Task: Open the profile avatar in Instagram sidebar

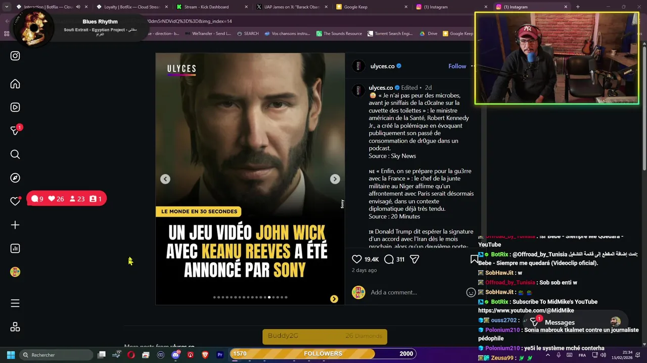Action: (15, 272)
